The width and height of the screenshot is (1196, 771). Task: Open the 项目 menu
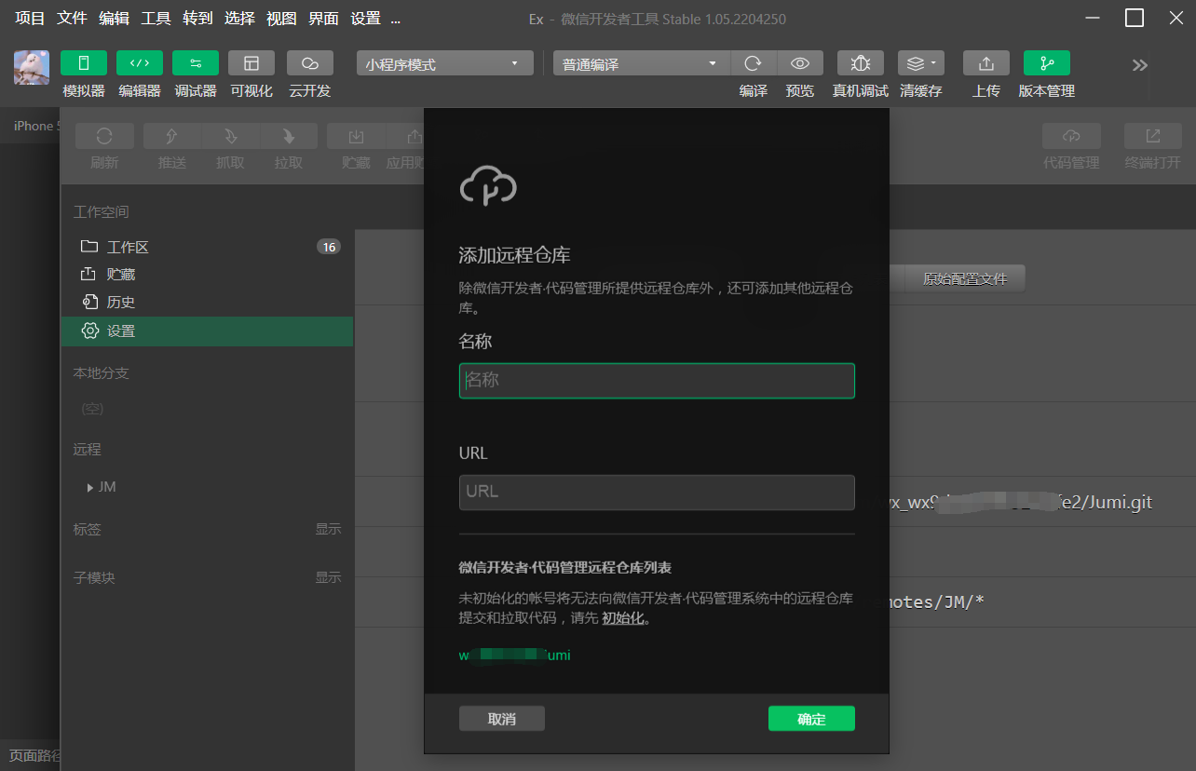click(30, 18)
